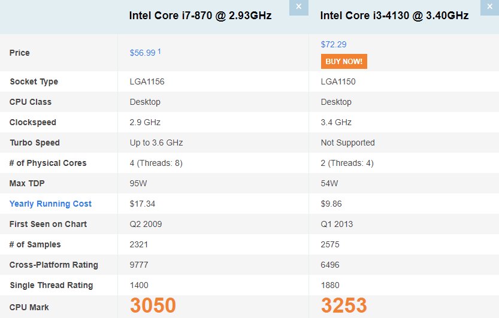Select the Q1 2013 first seen value
This screenshot has width=499, height=318.
(337, 224)
